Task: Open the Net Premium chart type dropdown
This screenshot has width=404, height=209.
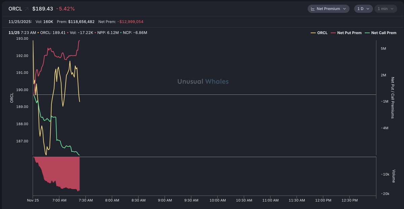Action: (x=329, y=9)
